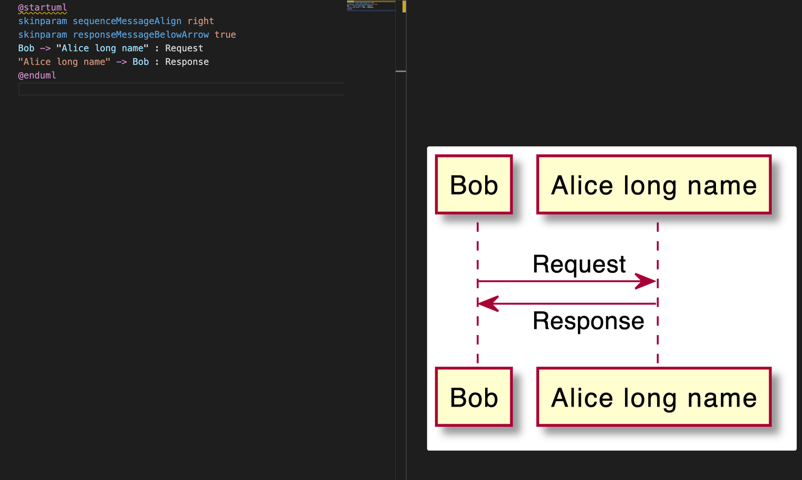The width and height of the screenshot is (802, 480).
Task: Click the Request message label in the diagram
Action: click(579, 264)
